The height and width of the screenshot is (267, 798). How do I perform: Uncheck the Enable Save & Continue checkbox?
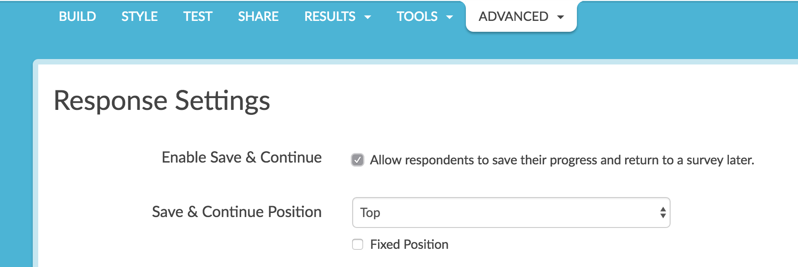click(x=358, y=160)
